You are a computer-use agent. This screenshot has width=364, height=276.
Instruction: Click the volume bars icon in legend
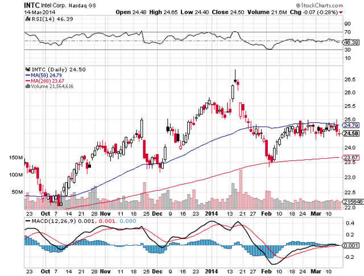[28, 86]
